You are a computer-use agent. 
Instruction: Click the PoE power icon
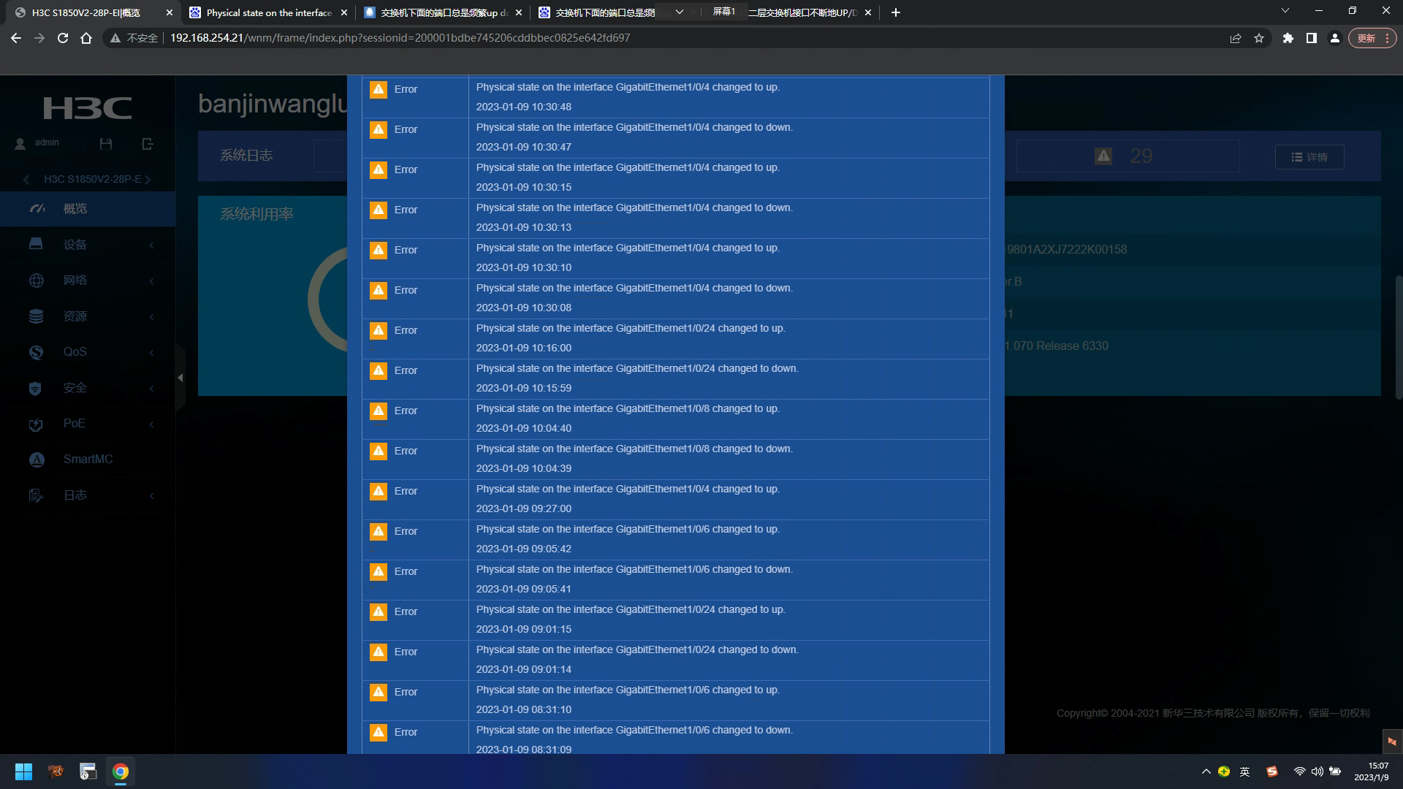(x=36, y=424)
